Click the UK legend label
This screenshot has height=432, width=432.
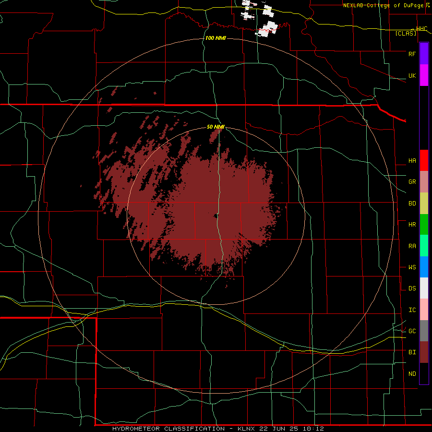(x=412, y=75)
